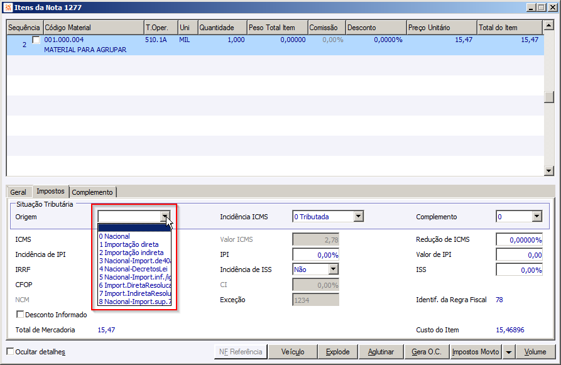This screenshot has width=561, height=365.
Task: Open the Complemento tab
Action: [92, 192]
